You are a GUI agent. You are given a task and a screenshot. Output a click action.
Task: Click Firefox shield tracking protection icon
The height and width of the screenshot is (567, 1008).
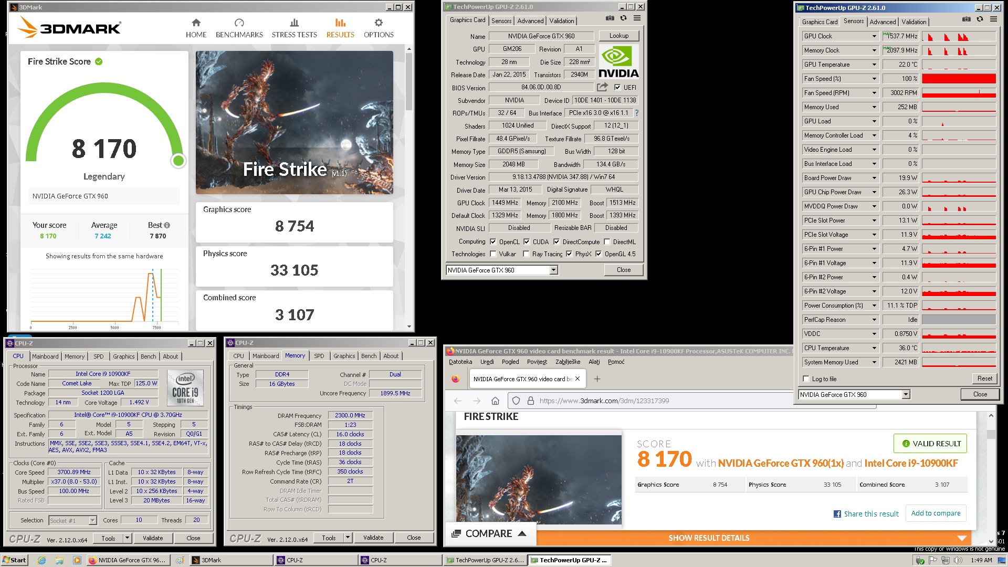point(516,401)
